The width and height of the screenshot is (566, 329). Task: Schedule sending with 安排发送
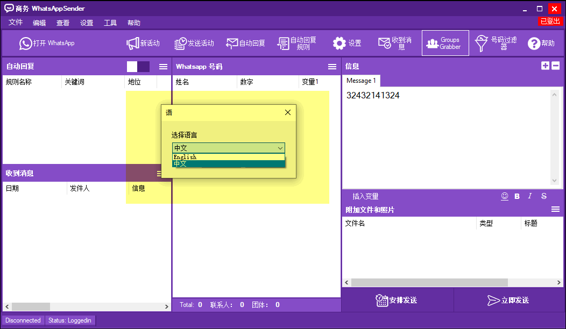click(x=397, y=300)
